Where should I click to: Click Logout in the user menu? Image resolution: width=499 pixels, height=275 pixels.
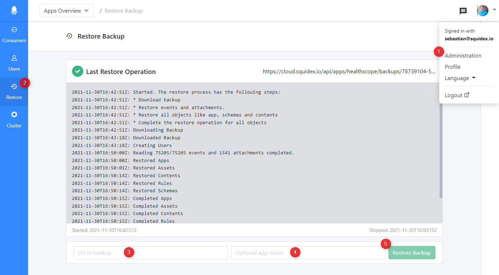click(457, 95)
